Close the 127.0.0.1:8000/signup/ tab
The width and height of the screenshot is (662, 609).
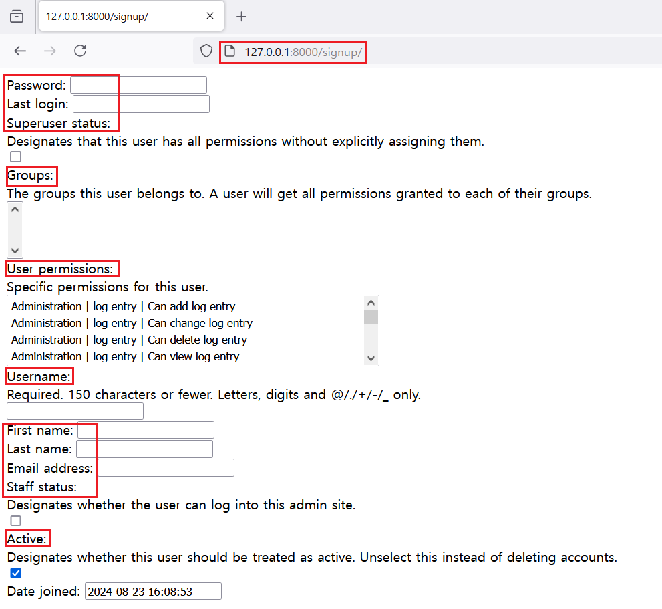[210, 17]
